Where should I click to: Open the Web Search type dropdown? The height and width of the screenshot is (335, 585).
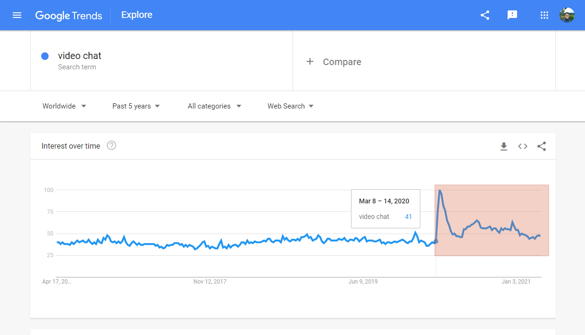(290, 106)
